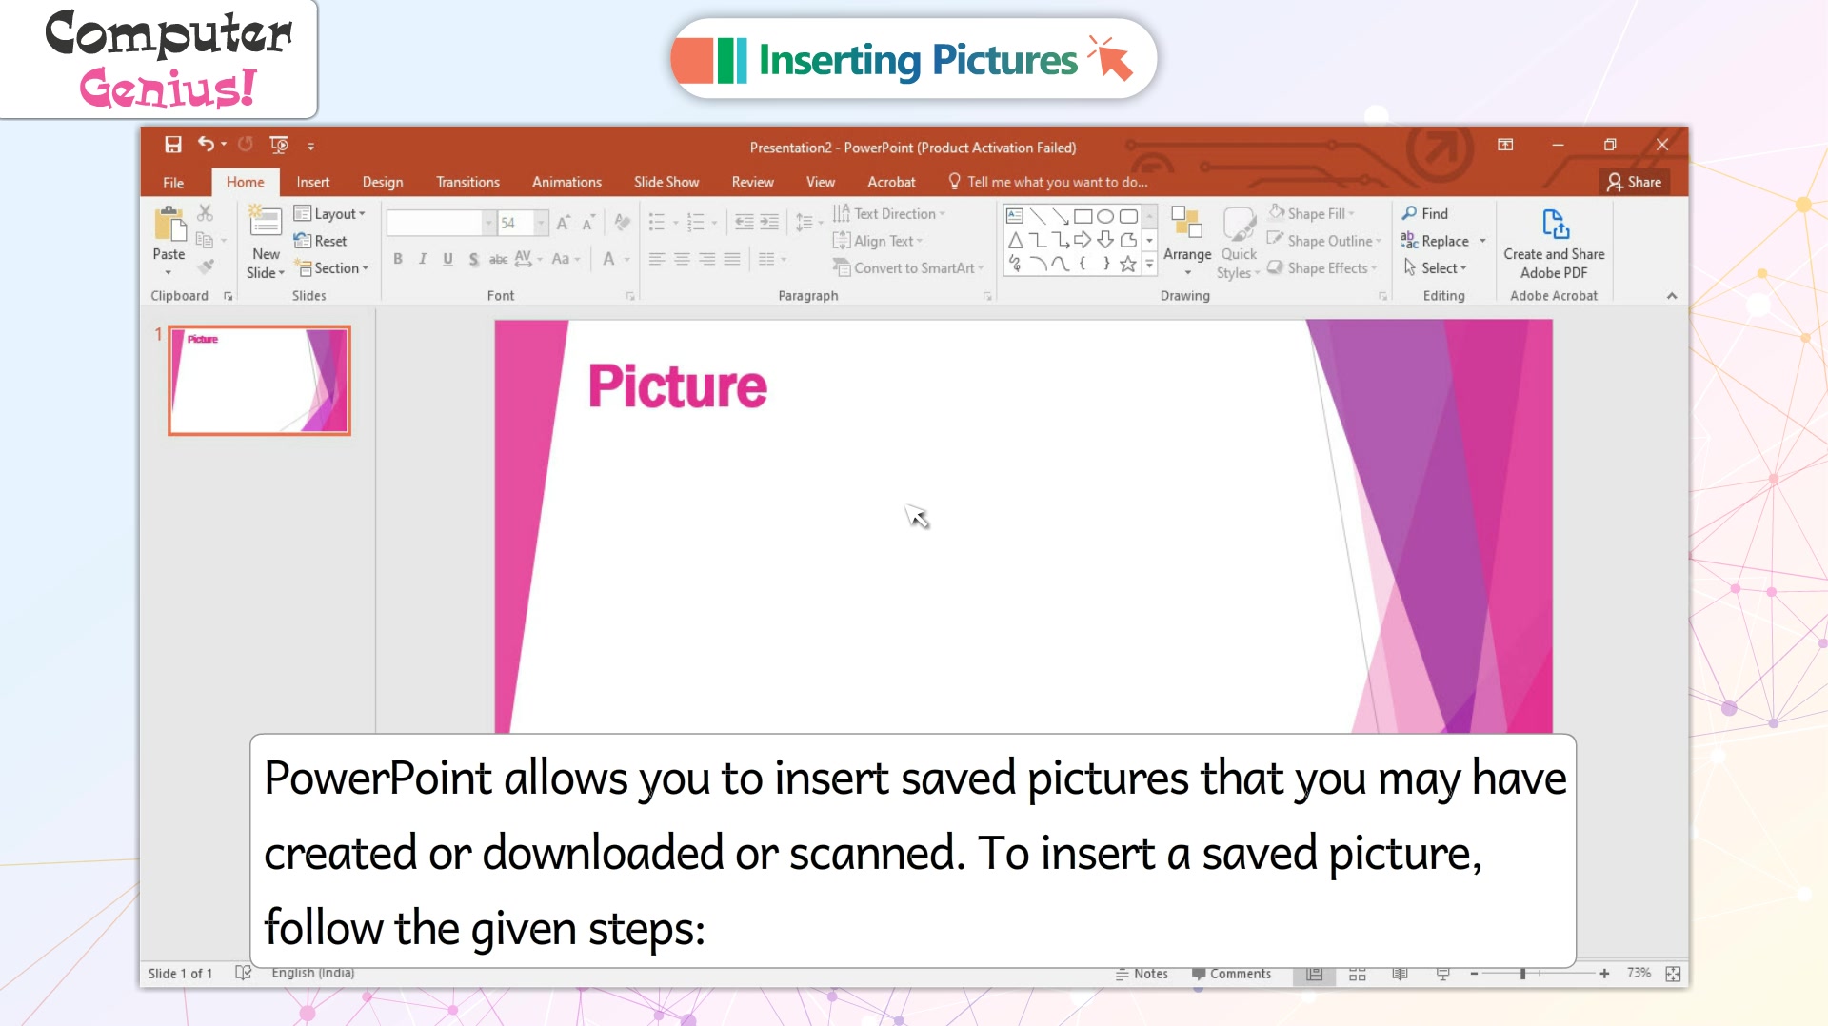Click the zoom out minus button

coord(1474,974)
